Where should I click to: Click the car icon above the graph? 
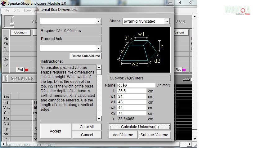[x=186, y=79]
